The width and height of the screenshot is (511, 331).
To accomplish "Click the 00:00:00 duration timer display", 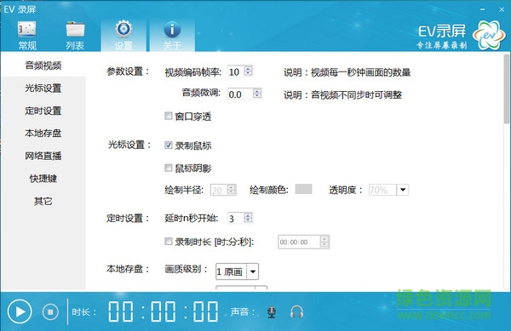I will (164, 311).
